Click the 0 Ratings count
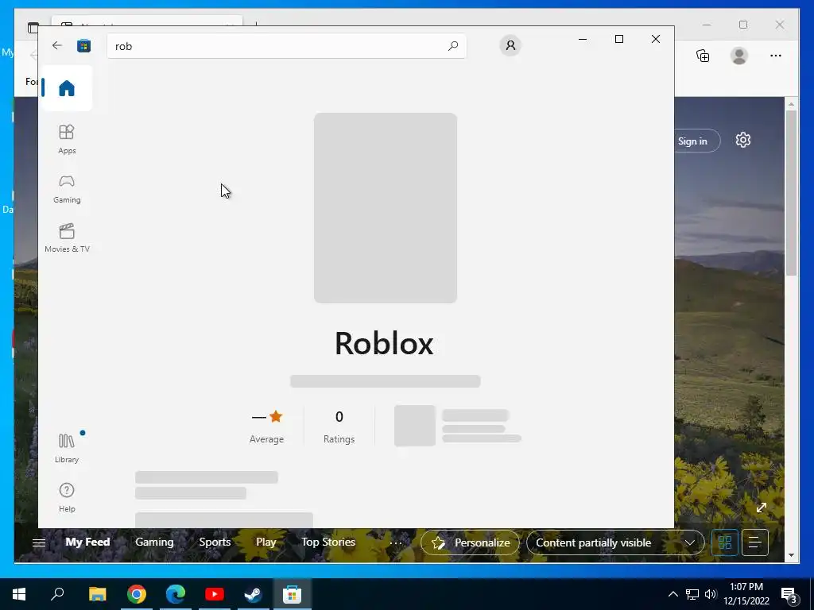This screenshot has height=610, width=814. [339, 427]
